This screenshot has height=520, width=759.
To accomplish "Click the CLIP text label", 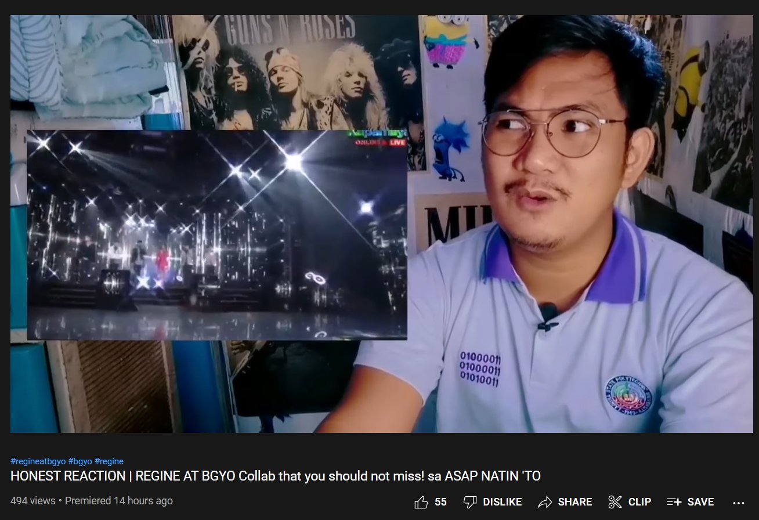I will click(641, 501).
